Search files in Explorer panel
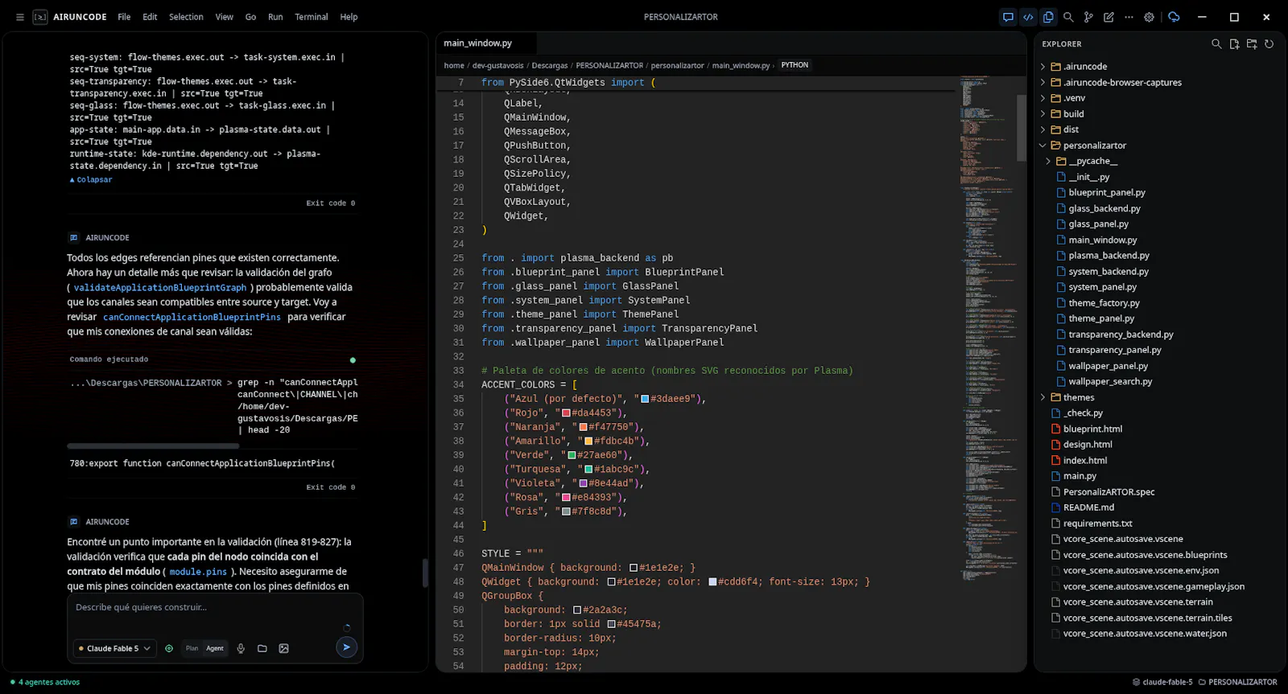This screenshot has height=694, width=1288. pos(1216,44)
